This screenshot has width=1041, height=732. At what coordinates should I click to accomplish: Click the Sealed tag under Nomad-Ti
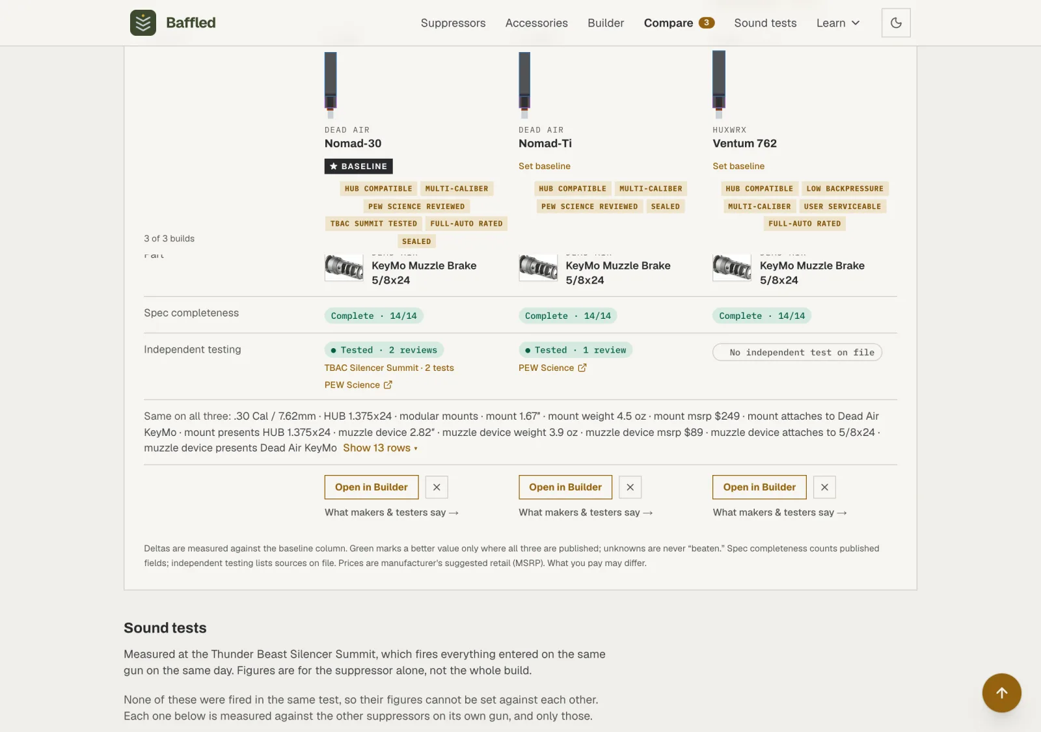(x=665, y=206)
